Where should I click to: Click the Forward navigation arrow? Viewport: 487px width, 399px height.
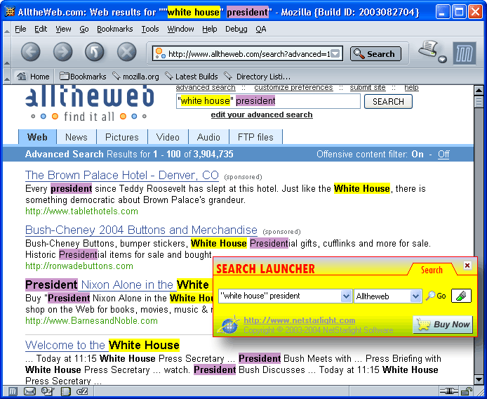[x=62, y=51]
